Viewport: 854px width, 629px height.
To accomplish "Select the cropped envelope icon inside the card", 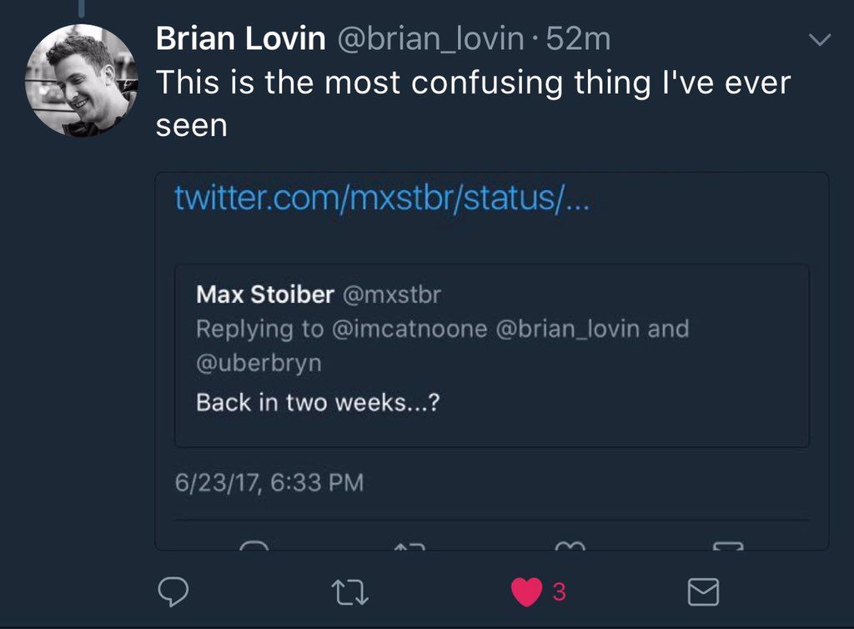I will coord(728,546).
